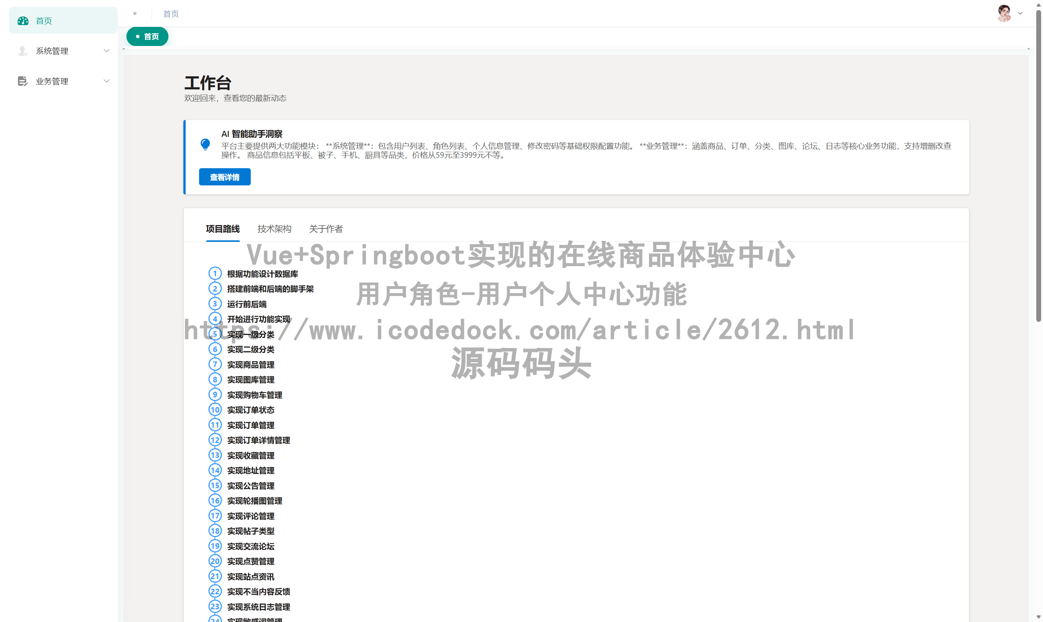Open the avatar dropdown arrow
Image resolution: width=1043 pixels, height=622 pixels.
coord(1020,13)
